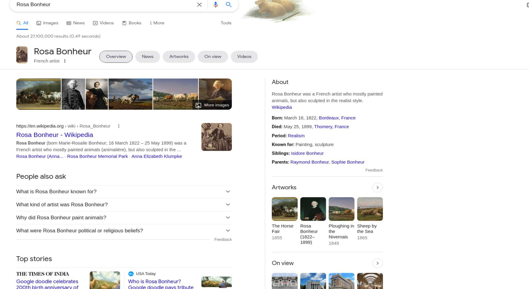
Task: Open the Rosa Bonheur Memorial Park sitelink
Action: point(98,156)
